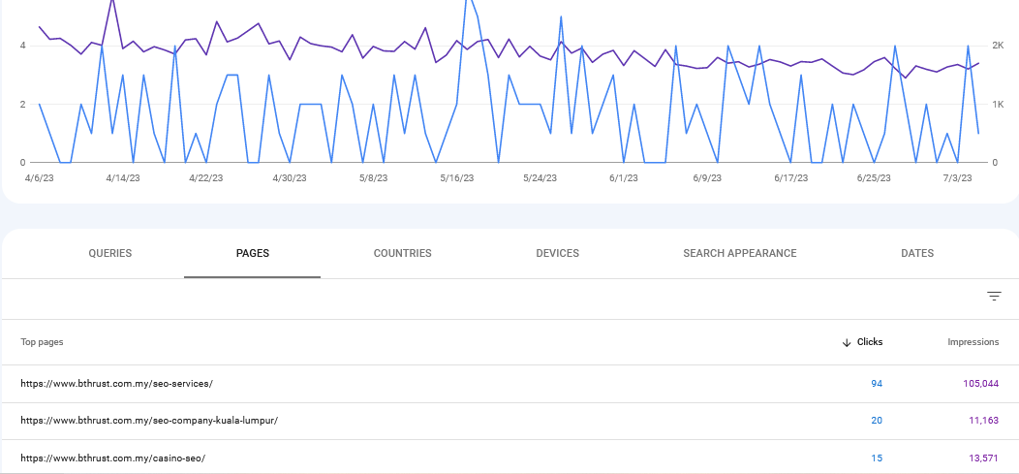Go to the Devices tab
The width and height of the screenshot is (1019, 474).
pos(558,254)
